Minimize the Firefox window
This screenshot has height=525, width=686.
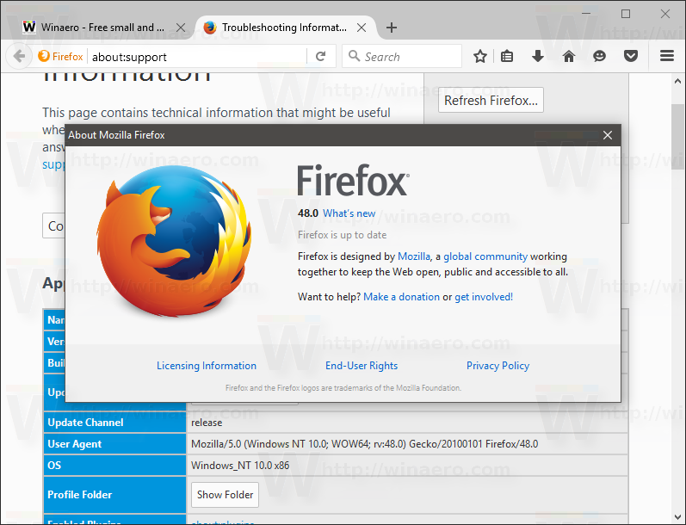tap(586, 14)
